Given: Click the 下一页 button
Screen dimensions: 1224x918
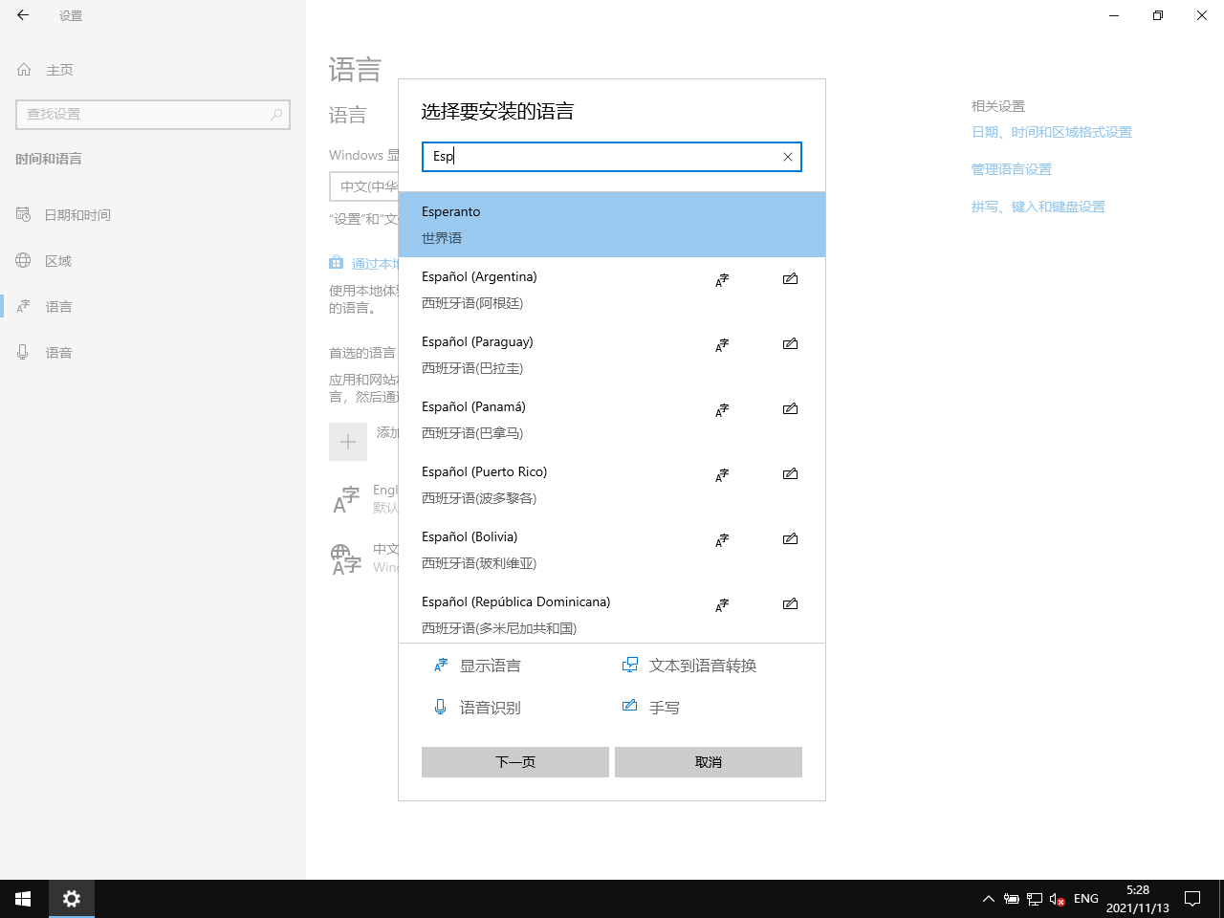Looking at the screenshot, I should (514, 762).
